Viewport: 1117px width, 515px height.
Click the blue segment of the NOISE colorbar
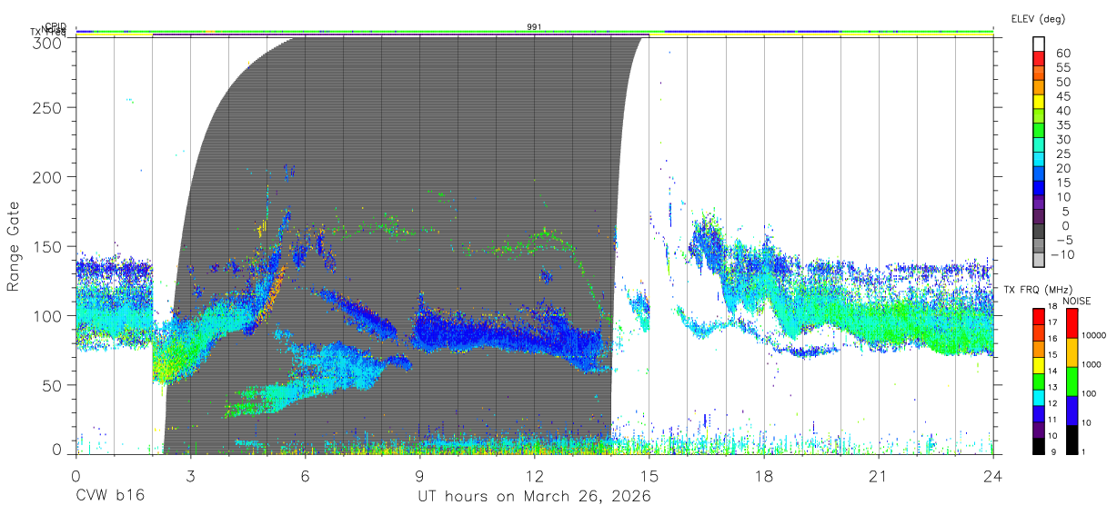1071,411
